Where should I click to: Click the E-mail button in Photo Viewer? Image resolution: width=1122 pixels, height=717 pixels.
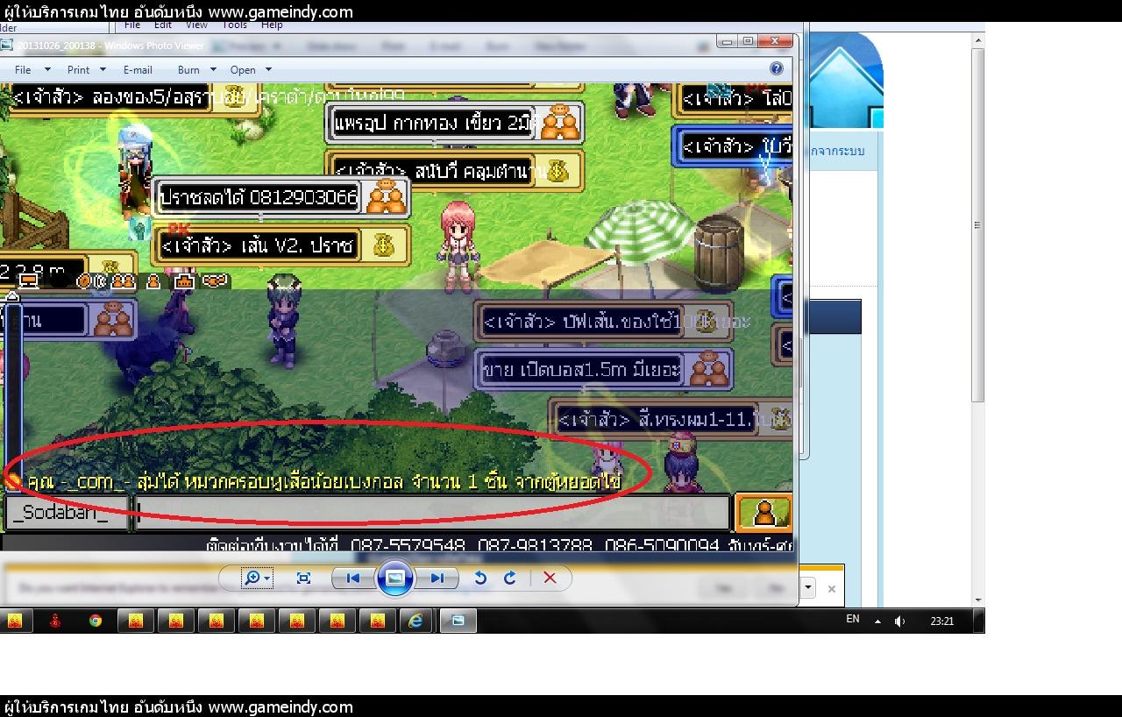(x=138, y=69)
